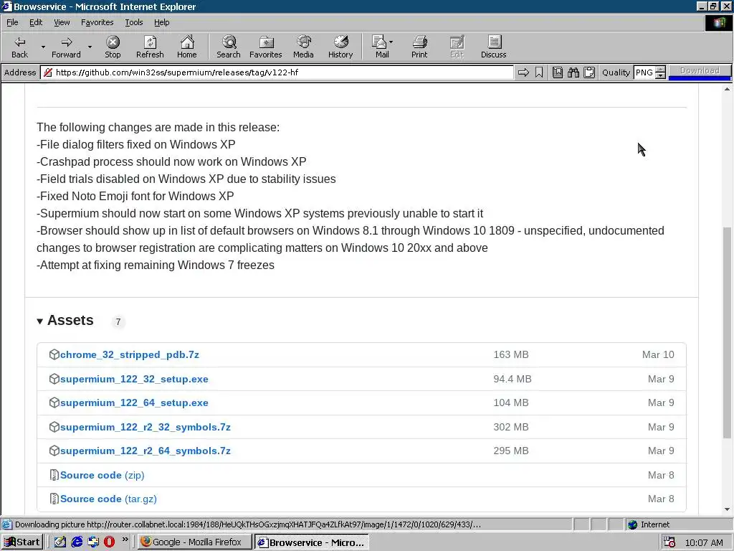The width and height of the screenshot is (734, 551).
Task: Download supermium_122_r2_64_symbols.7z
Action: (145, 451)
